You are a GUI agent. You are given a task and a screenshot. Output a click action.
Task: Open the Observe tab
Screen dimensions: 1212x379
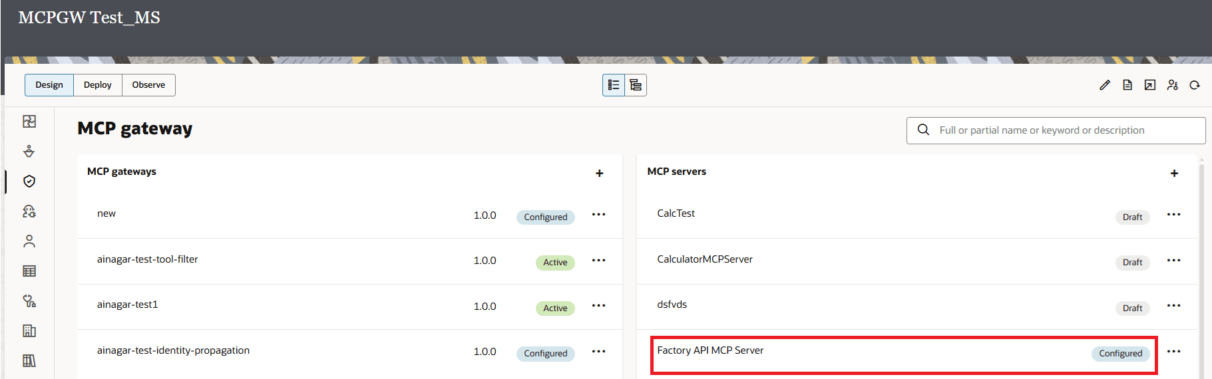pos(148,85)
